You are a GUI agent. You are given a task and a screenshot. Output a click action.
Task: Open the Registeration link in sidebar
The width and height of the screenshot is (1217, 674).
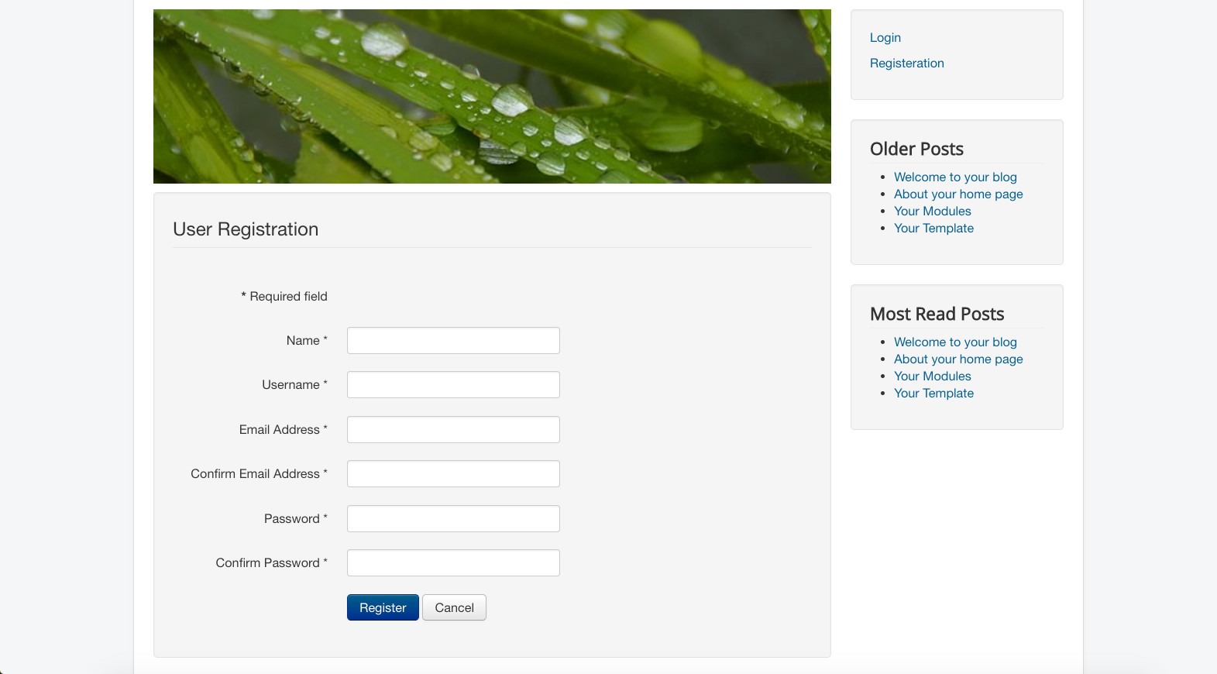coord(906,63)
